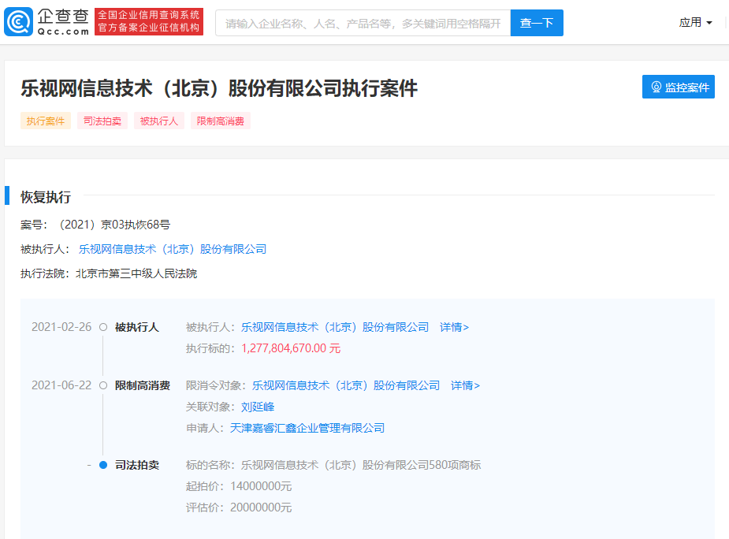Click the 2021-06-22 timeline node
The image size is (729, 539).
pos(103,385)
